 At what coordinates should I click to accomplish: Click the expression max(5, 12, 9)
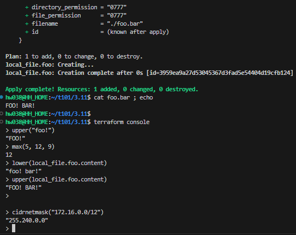[33, 146]
